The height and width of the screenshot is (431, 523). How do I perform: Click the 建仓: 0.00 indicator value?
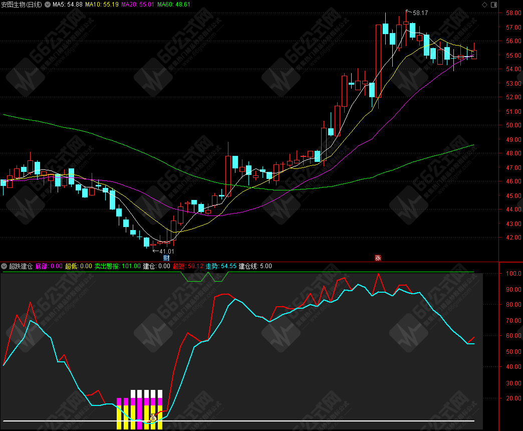coord(156,266)
